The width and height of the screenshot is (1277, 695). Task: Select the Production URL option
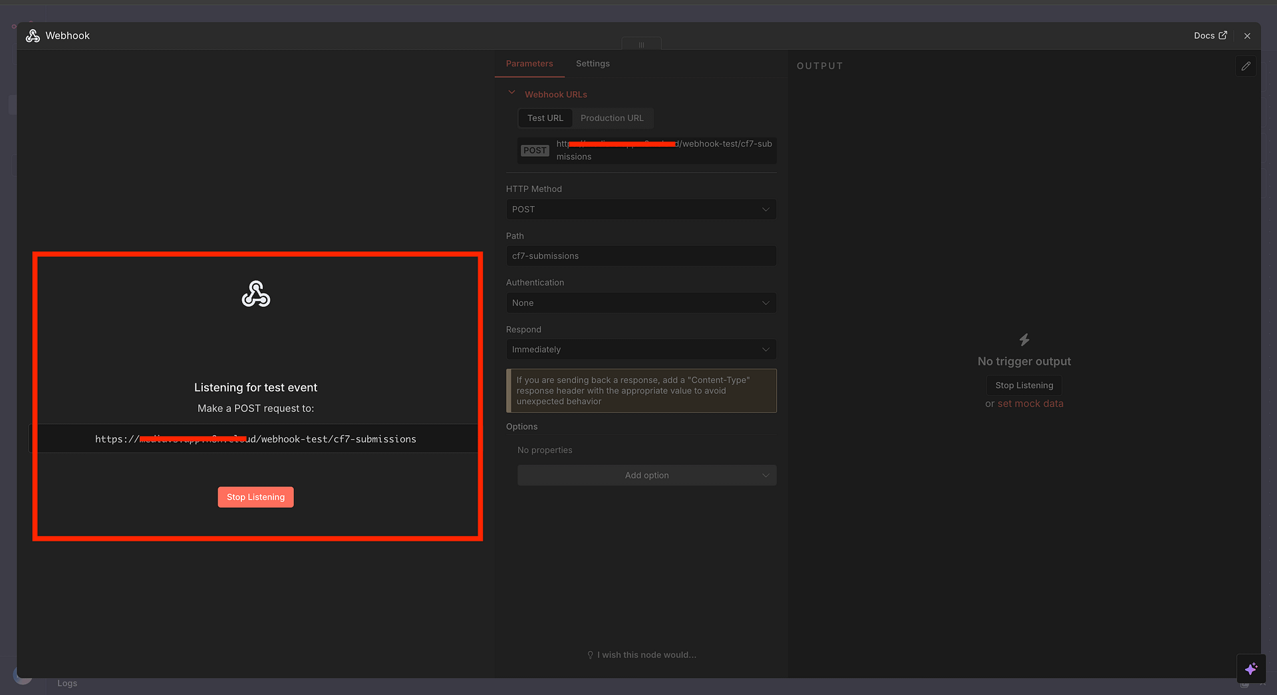612,118
